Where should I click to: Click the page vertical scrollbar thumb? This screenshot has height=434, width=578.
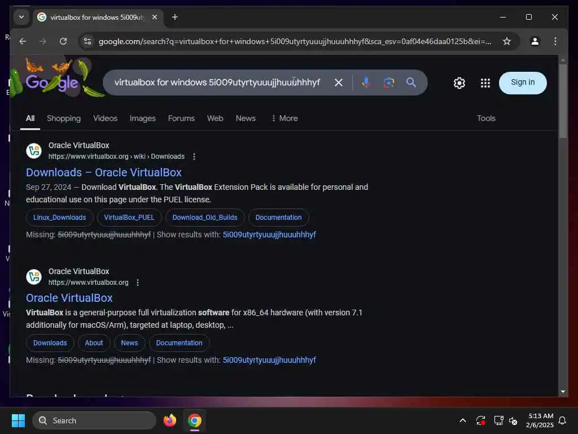click(x=563, y=101)
